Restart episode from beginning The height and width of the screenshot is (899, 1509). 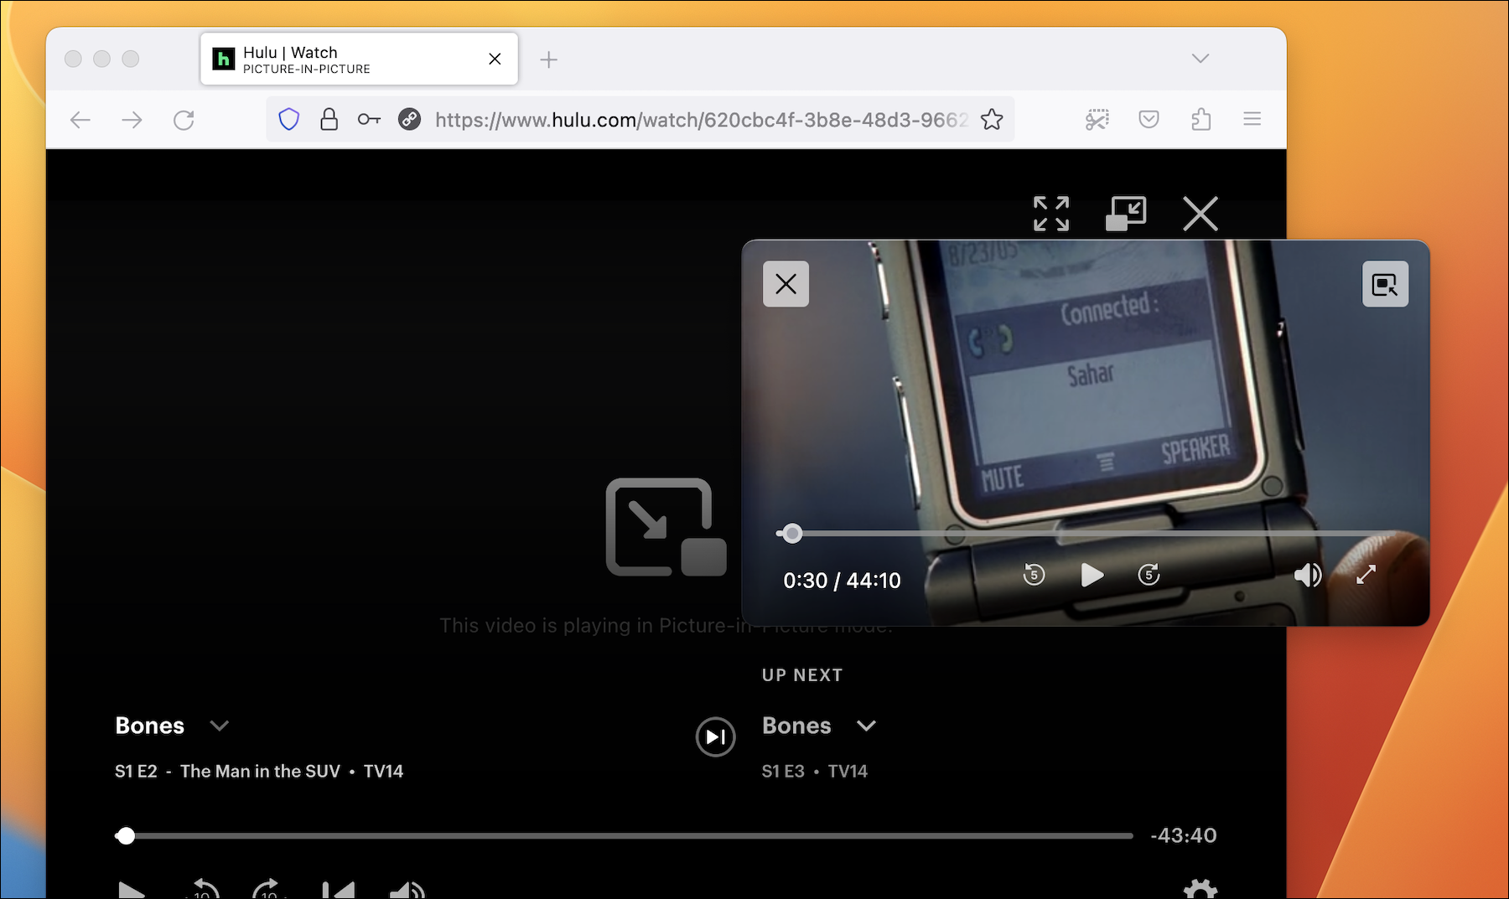click(339, 891)
